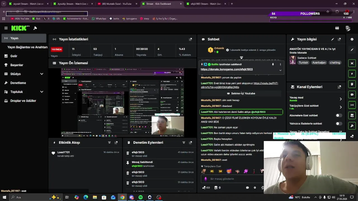This screenshot has width=358, height=201.
Task: Pop out the Yayın bilgisi panel
Action: tap(339, 39)
